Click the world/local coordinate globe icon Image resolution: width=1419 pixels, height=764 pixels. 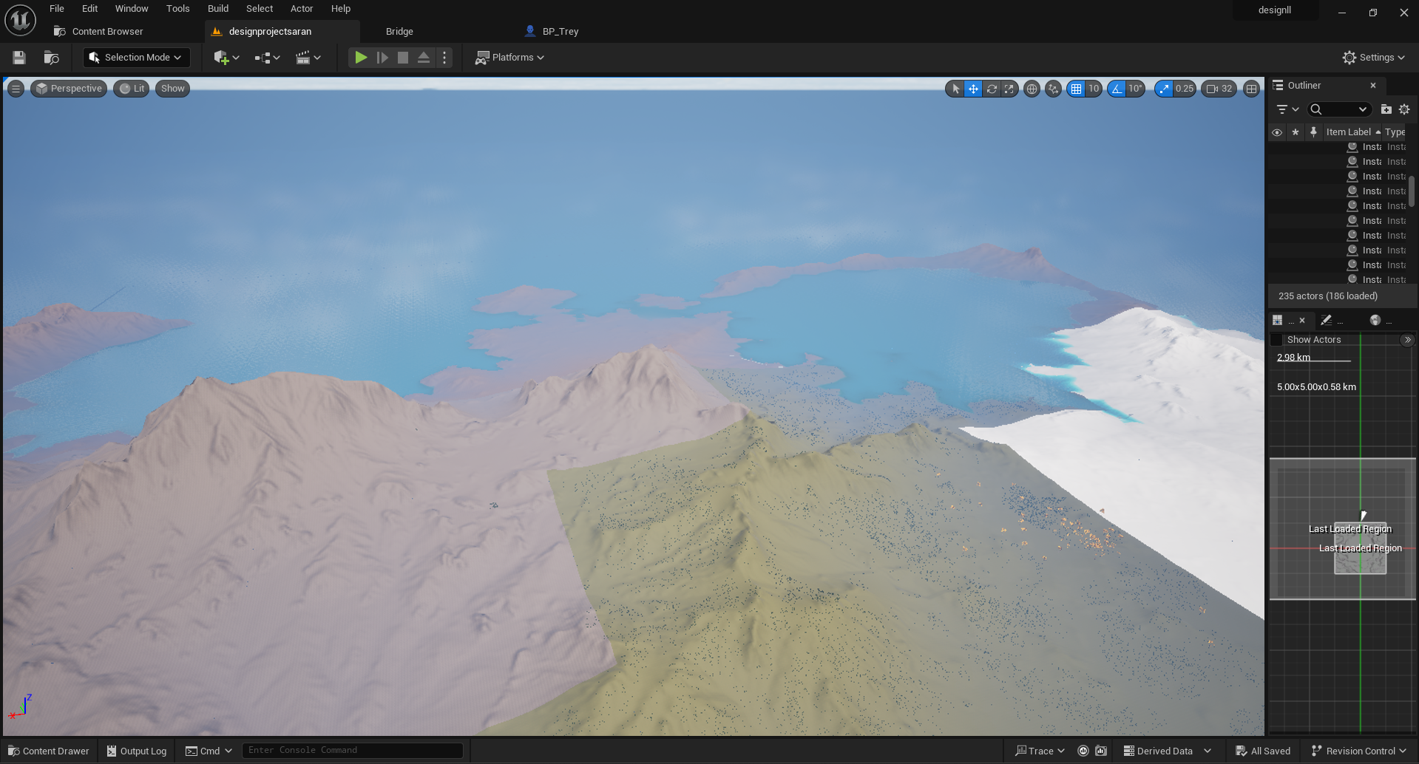(1032, 89)
